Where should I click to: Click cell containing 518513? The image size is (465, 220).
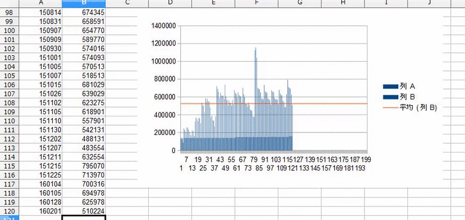click(x=84, y=76)
